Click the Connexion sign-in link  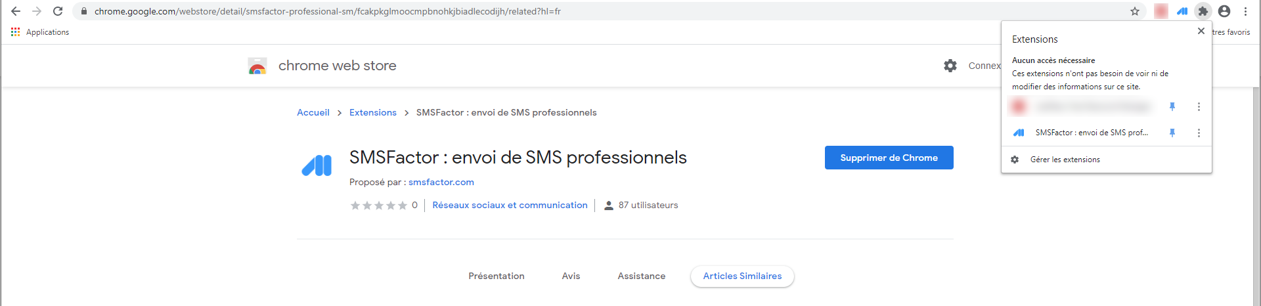pos(984,66)
